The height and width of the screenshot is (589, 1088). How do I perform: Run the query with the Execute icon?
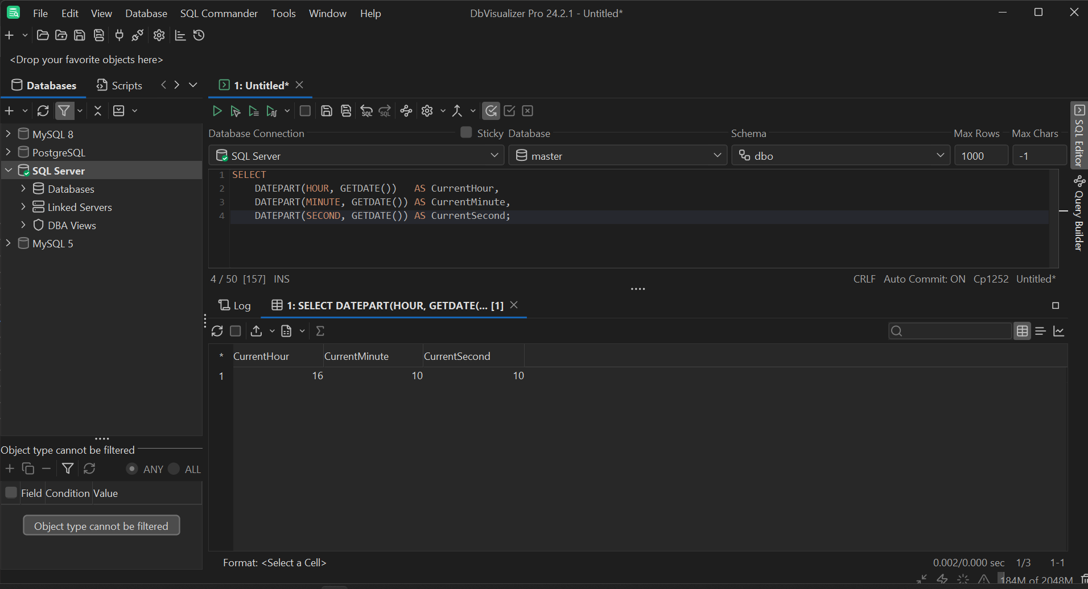[217, 110]
